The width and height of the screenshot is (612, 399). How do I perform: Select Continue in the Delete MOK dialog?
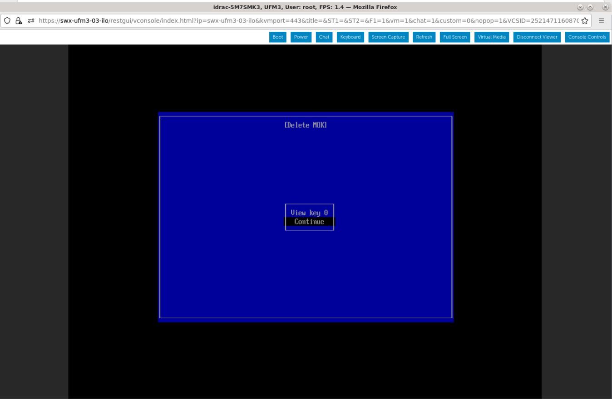click(309, 221)
